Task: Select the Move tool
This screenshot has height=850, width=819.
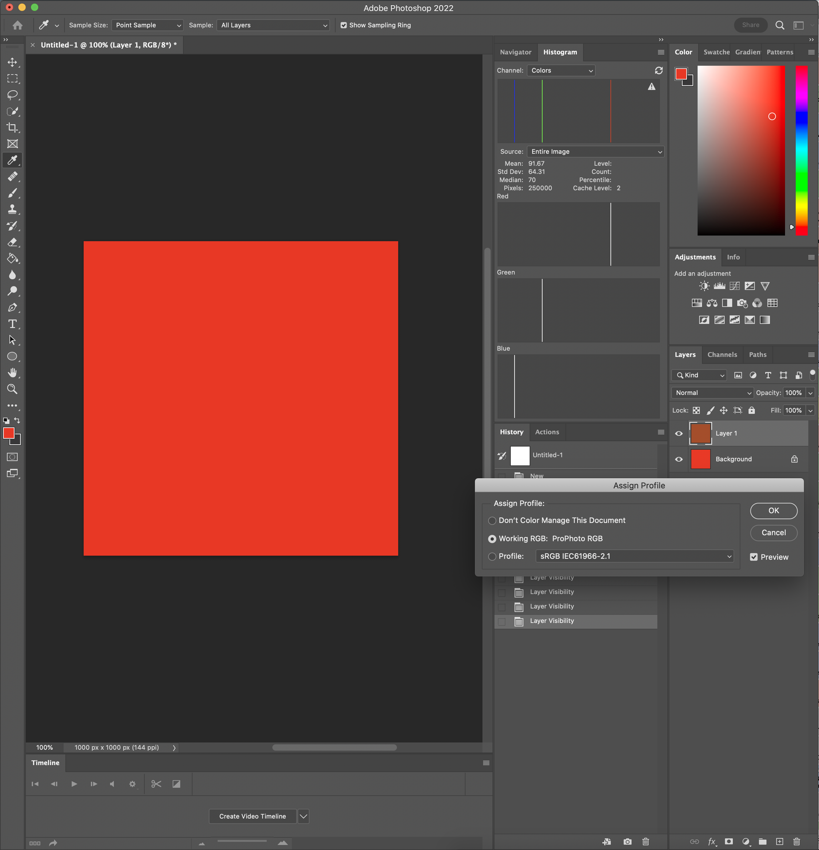Action: [12, 62]
